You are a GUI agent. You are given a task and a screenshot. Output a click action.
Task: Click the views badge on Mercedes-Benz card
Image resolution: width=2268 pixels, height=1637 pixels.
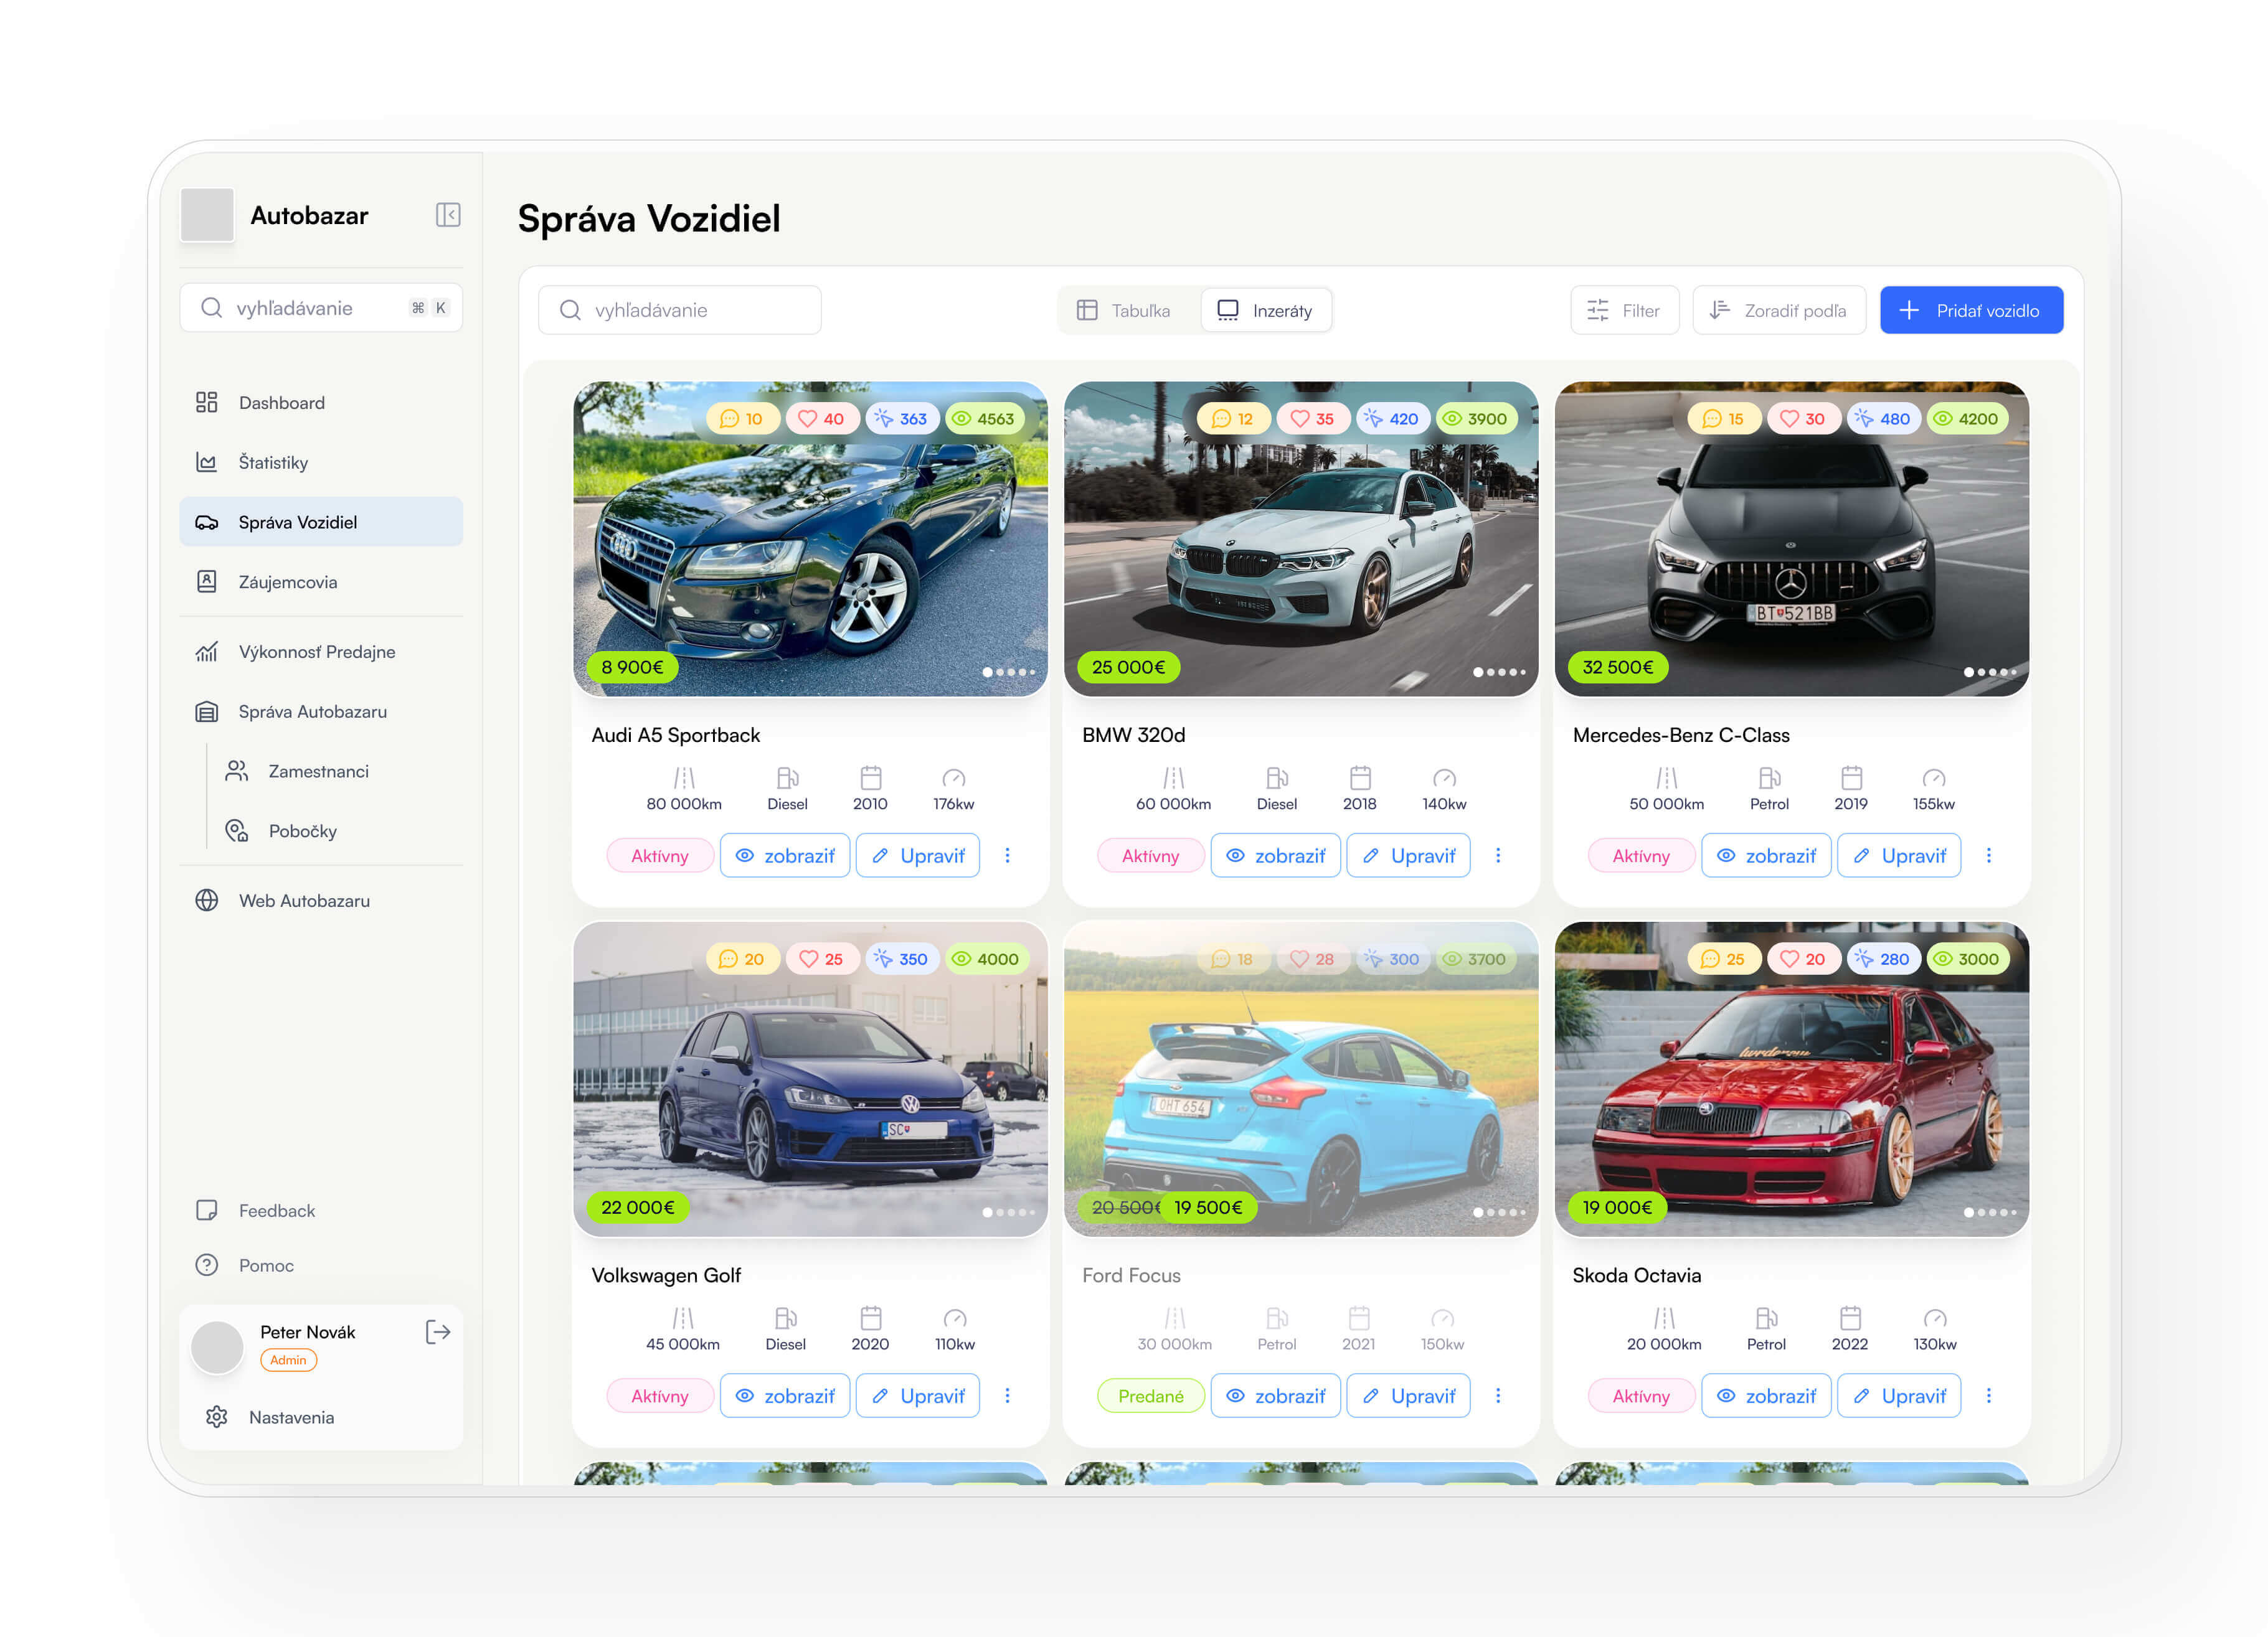1966,419
